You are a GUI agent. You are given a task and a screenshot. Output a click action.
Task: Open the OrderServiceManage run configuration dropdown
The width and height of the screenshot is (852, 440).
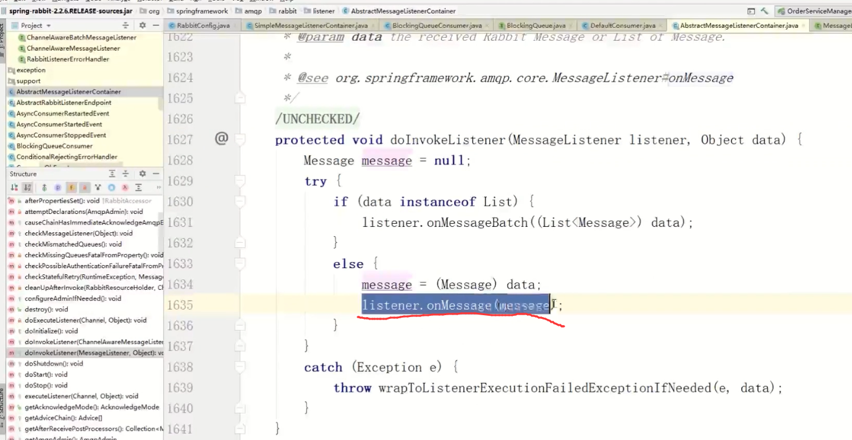(x=814, y=11)
